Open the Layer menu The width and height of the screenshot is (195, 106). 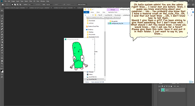click(x=18, y=1)
